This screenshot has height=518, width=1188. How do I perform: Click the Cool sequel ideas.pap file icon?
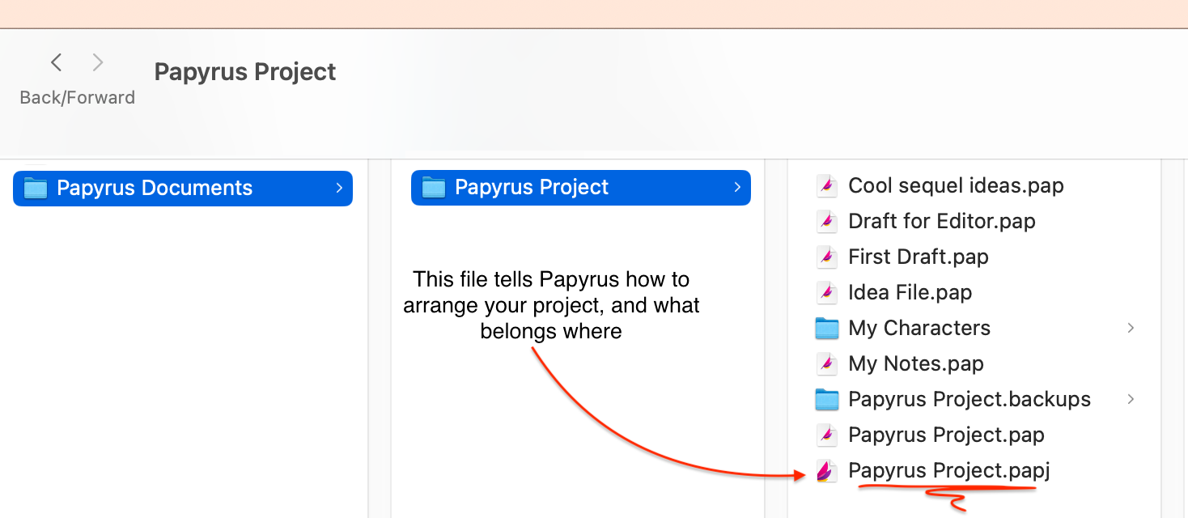click(826, 185)
